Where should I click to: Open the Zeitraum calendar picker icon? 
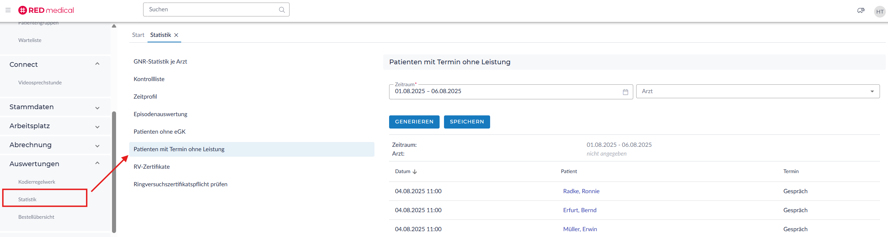(625, 92)
